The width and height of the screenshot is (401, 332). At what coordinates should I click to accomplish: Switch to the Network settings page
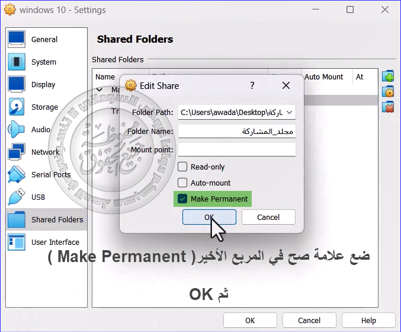pos(45,152)
